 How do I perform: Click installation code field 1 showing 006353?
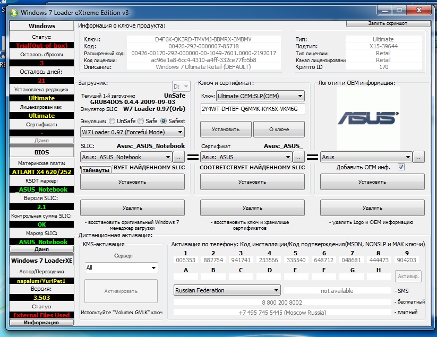tap(186, 260)
